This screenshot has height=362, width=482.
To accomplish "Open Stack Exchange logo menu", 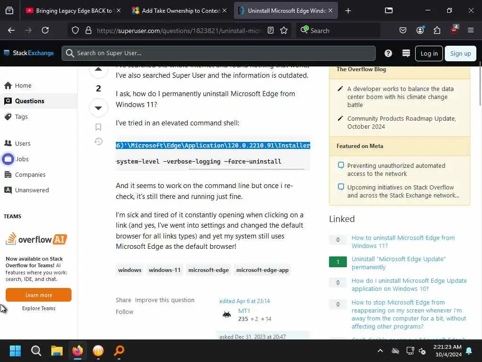I will 29,53.
